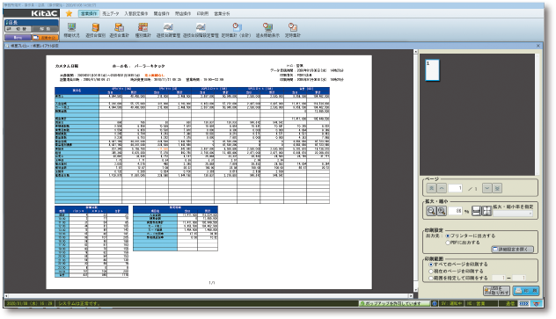Open the 遊技台段階設定管理 tool
Viewport: 556px width, 319px height.
click(x=201, y=30)
